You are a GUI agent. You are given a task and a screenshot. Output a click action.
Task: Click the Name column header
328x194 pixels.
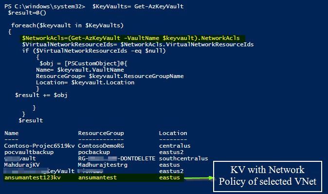pyautogui.click(x=12, y=133)
